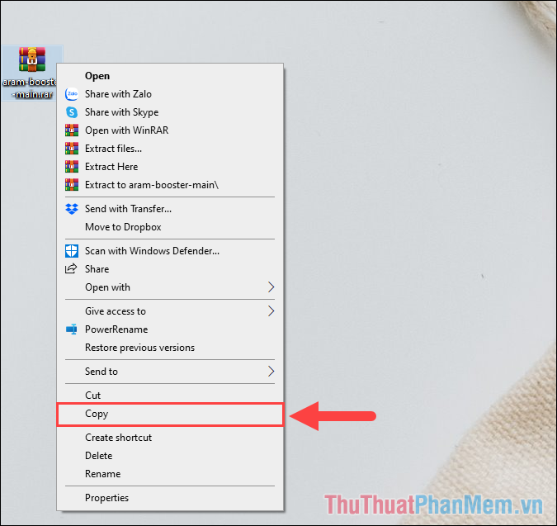This screenshot has width=557, height=526.
Task: Click the PowerRename icon
Action: click(x=72, y=329)
